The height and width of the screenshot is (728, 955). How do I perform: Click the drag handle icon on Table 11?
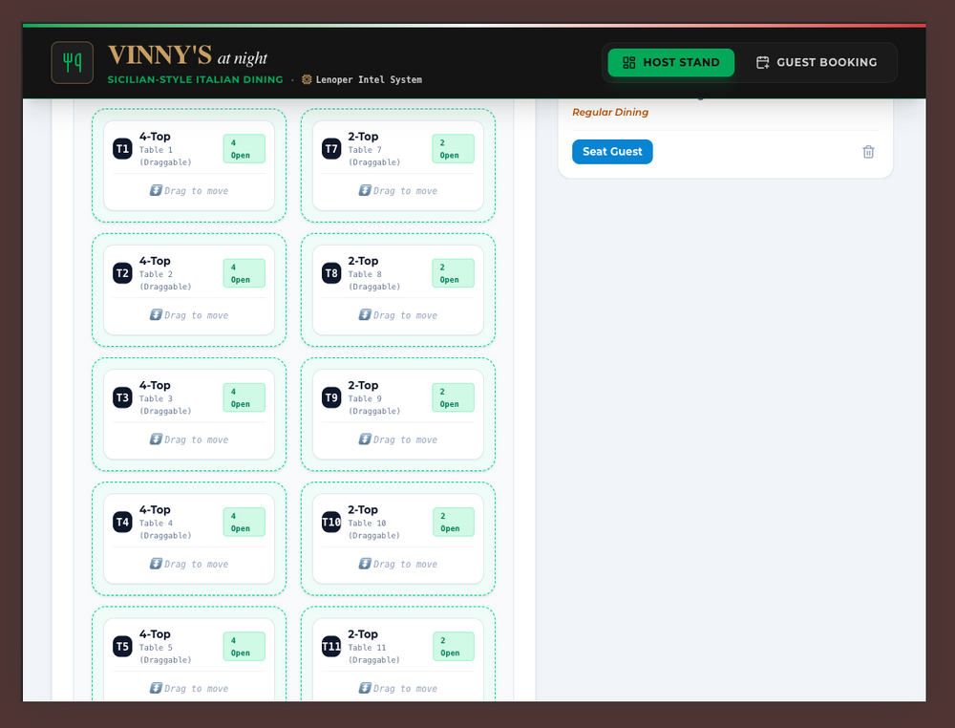click(x=365, y=688)
